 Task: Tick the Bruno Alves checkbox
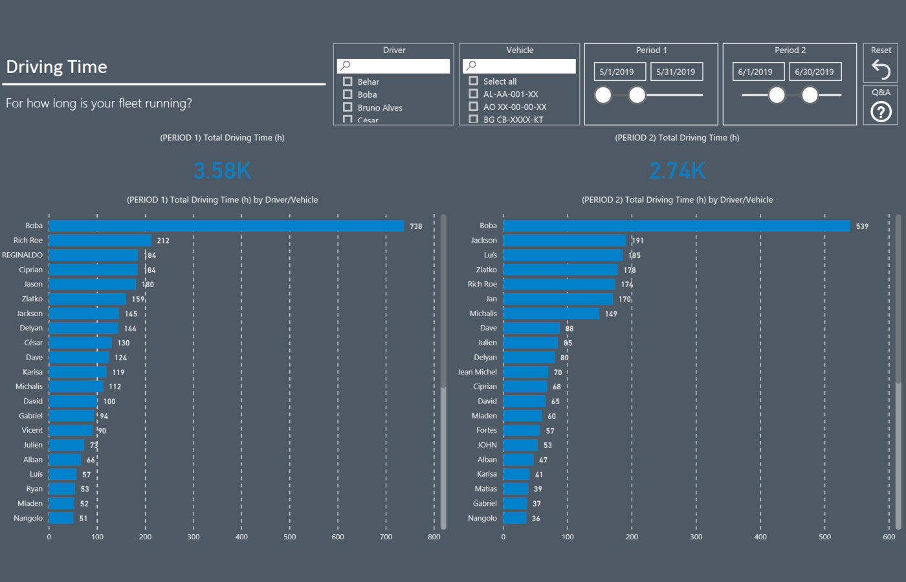[348, 107]
